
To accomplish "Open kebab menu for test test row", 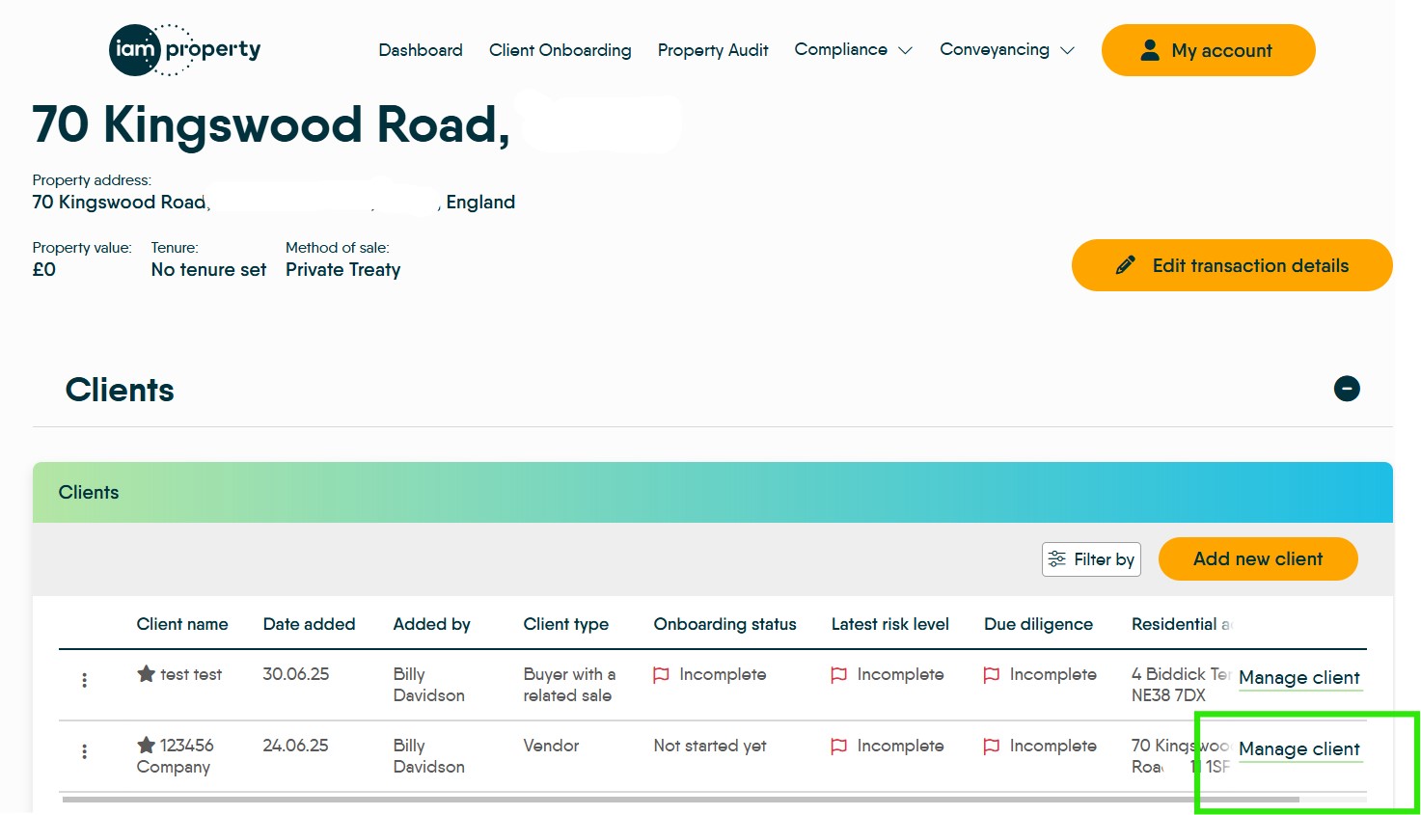I will (x=85, y=680).
